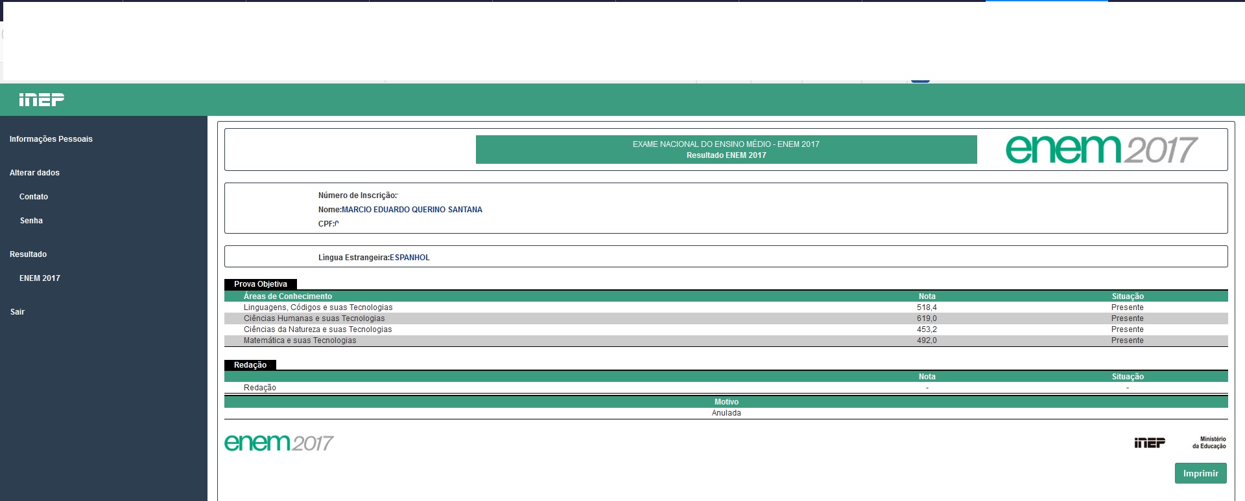Image resolution: width=1245 pixels, height=501 pixels.
Task: Open the Contato sidebar option
Action: pos(34,197)
